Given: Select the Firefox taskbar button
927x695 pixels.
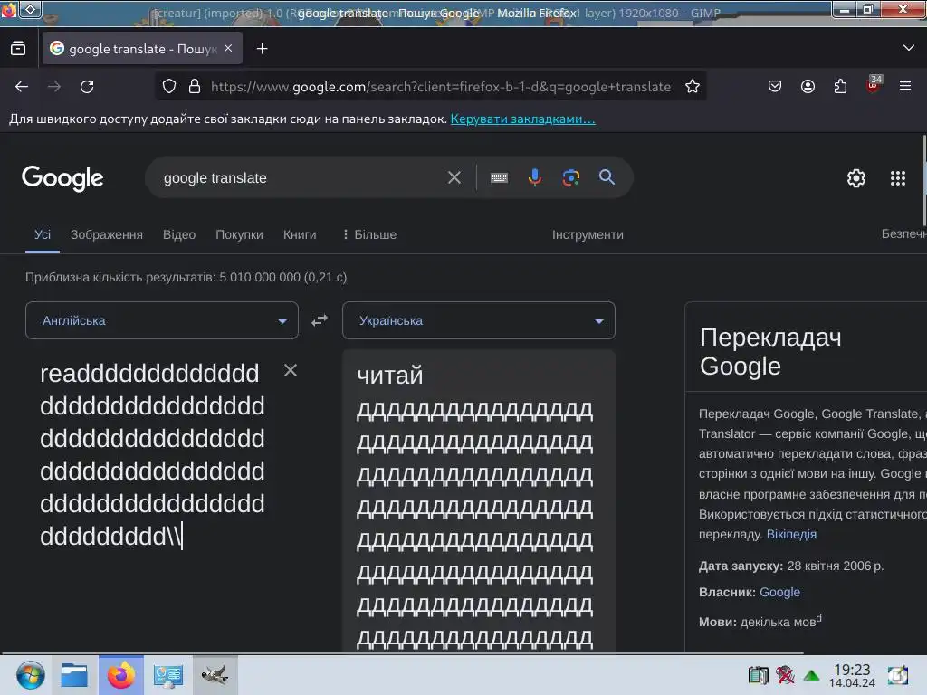Looking at the screenshot, I should 121,675.
